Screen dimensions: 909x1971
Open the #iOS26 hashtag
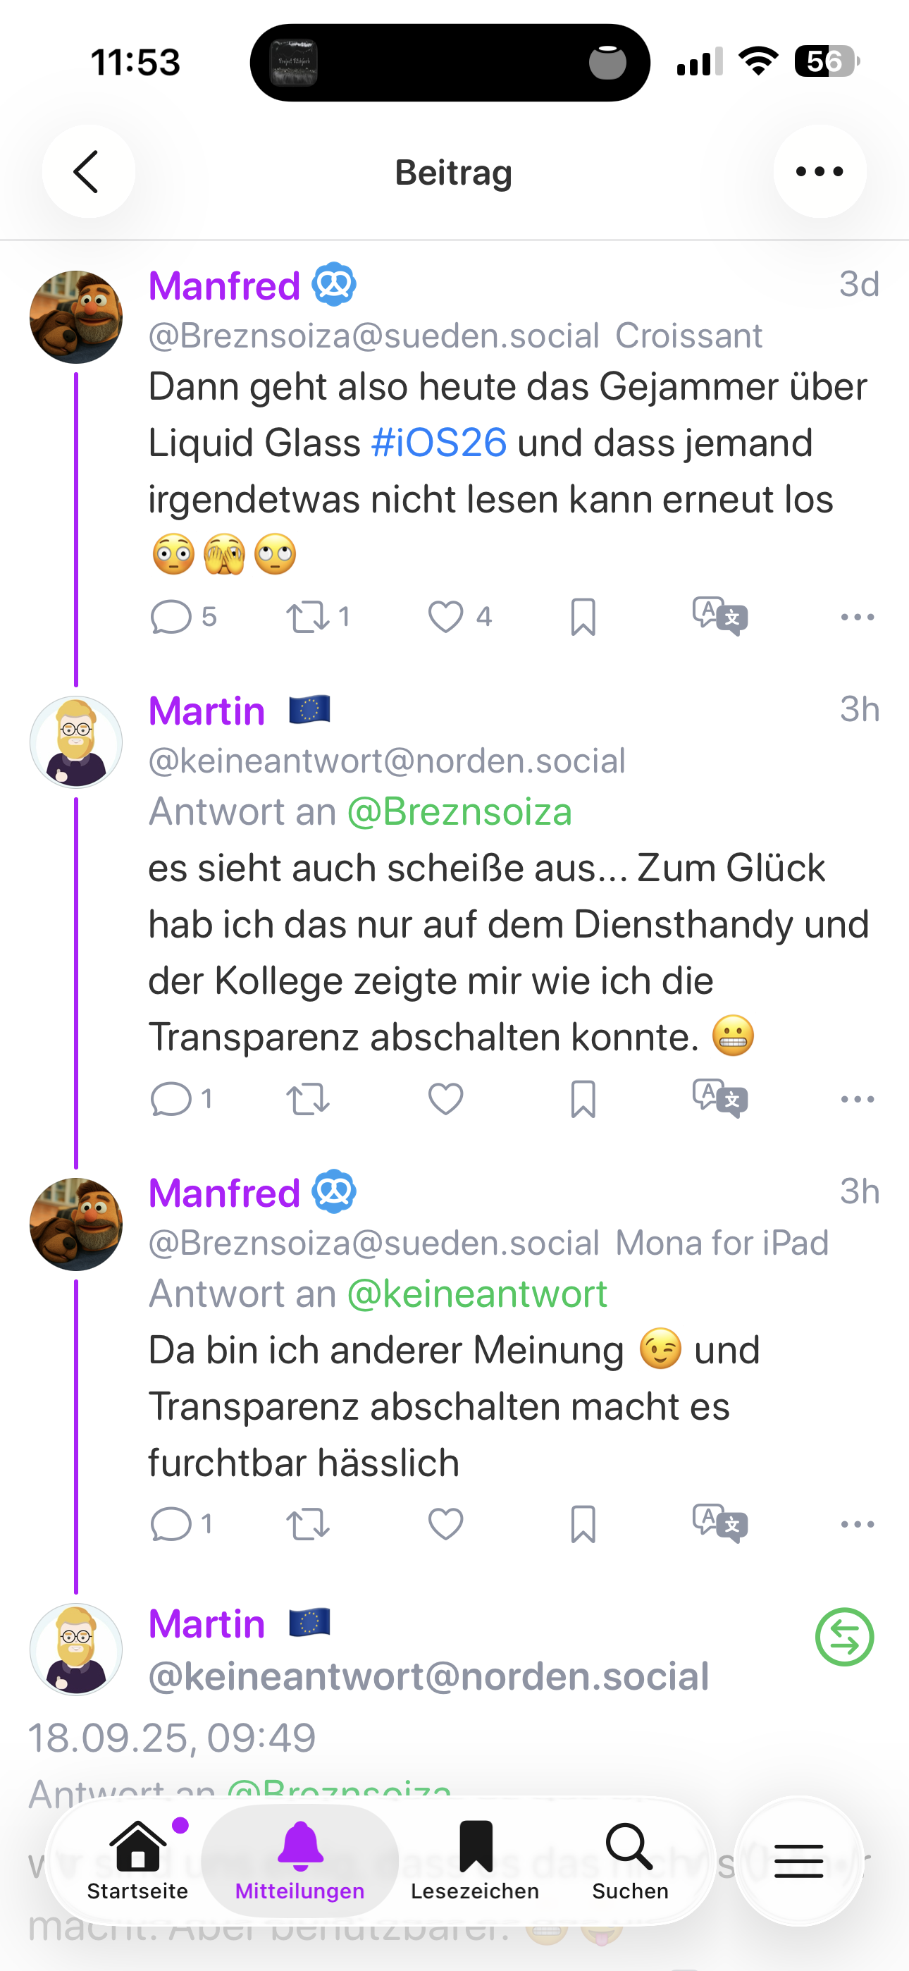coord(438,443)
